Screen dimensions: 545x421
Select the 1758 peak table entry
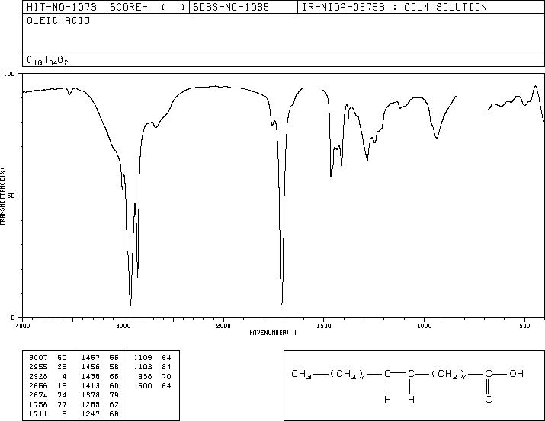pos(48,405)
